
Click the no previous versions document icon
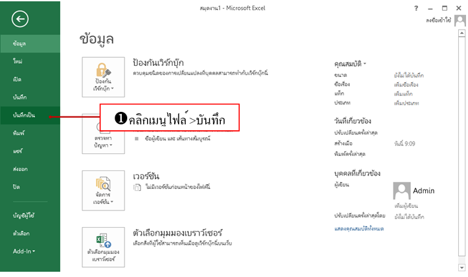(137, 188)
